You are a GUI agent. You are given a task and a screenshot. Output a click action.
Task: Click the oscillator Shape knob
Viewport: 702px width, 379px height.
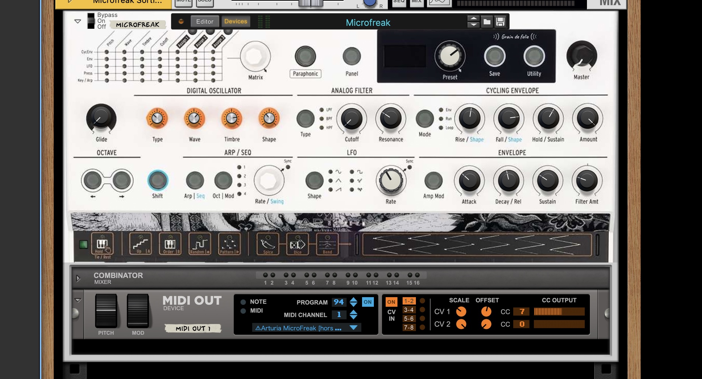[269, 118]
